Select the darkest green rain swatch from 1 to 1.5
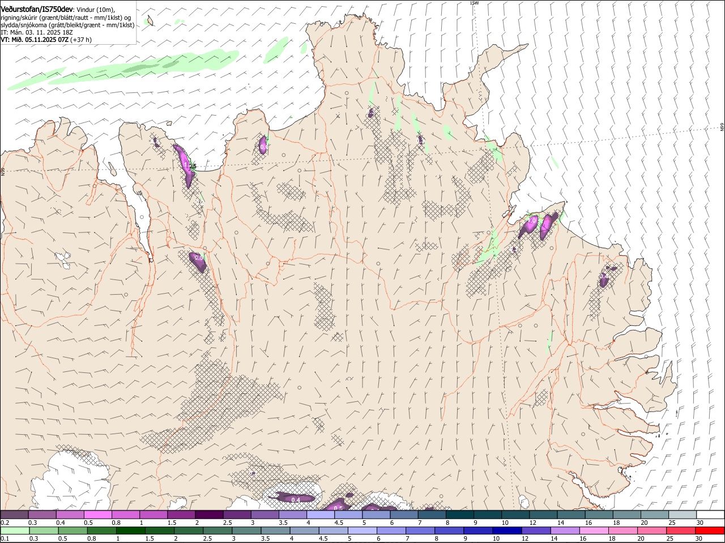This screenshot has height=543, width=725. [131, 531]
